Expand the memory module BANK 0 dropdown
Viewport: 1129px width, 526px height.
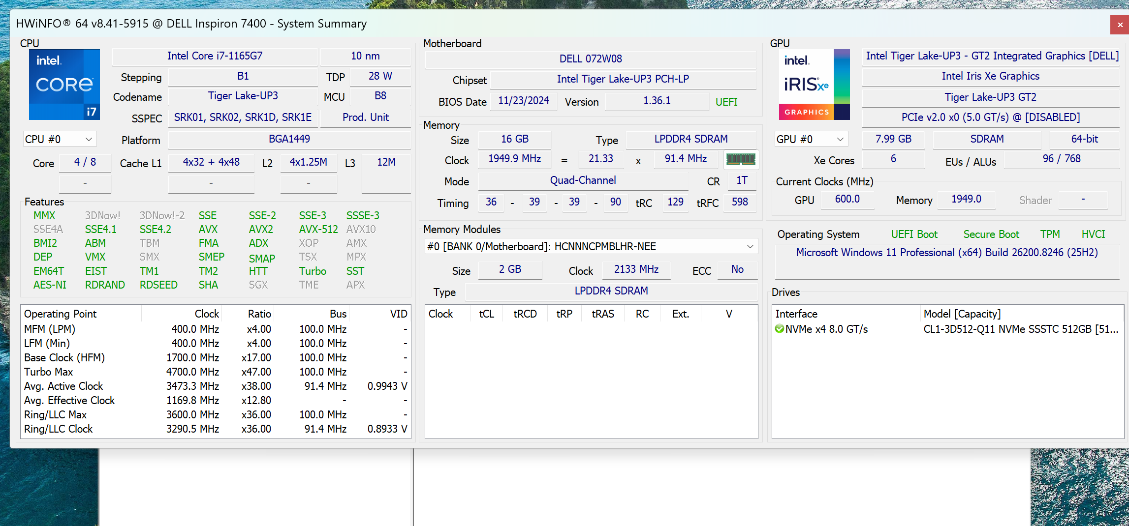[x=591, y=246]
